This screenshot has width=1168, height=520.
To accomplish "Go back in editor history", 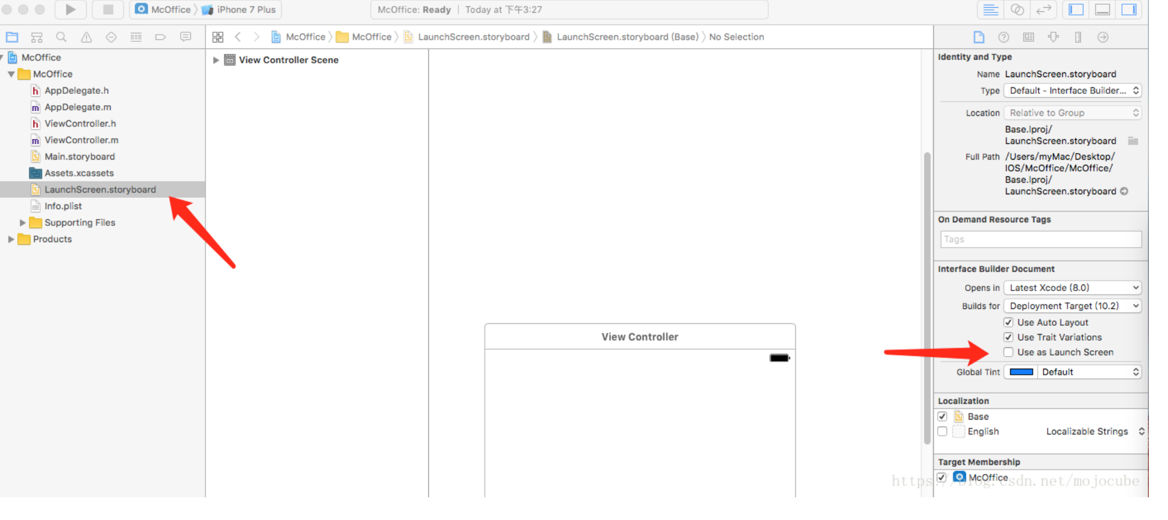I will tap(238, 37).
